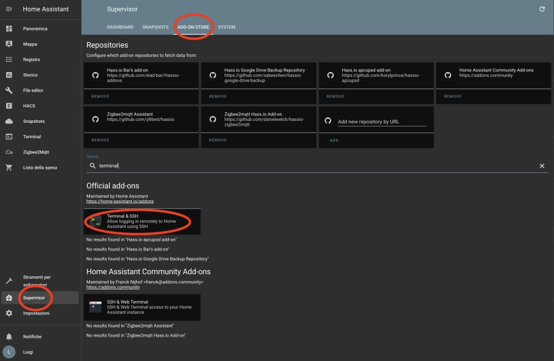The image size is (554, 361).
Task: Remove Hass.io Bar's add-on repository
Action: [x=100, y=97]
